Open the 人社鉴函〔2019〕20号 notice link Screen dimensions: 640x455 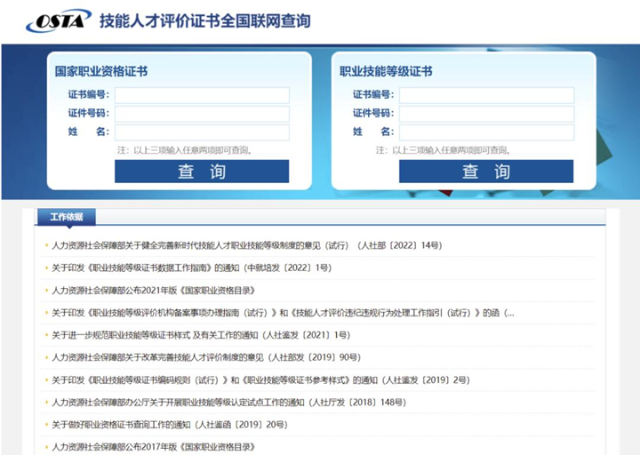tap(169, 425)
